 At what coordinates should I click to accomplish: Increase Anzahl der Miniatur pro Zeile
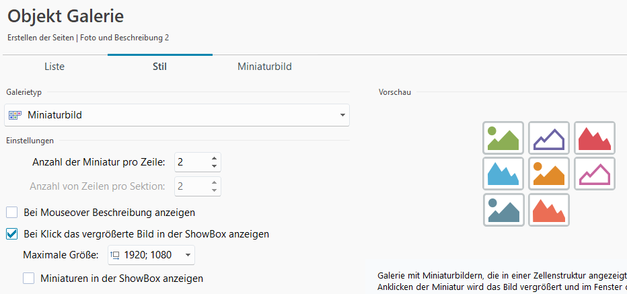[214, 159]
